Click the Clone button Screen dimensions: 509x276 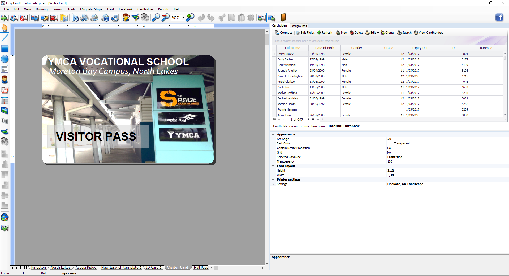pyautogui.click(x=387, y=33)
